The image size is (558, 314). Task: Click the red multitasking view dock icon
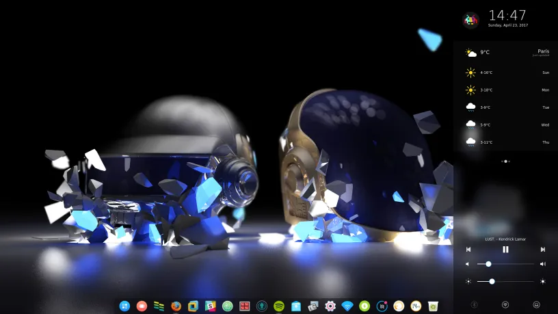click(142, 306)
